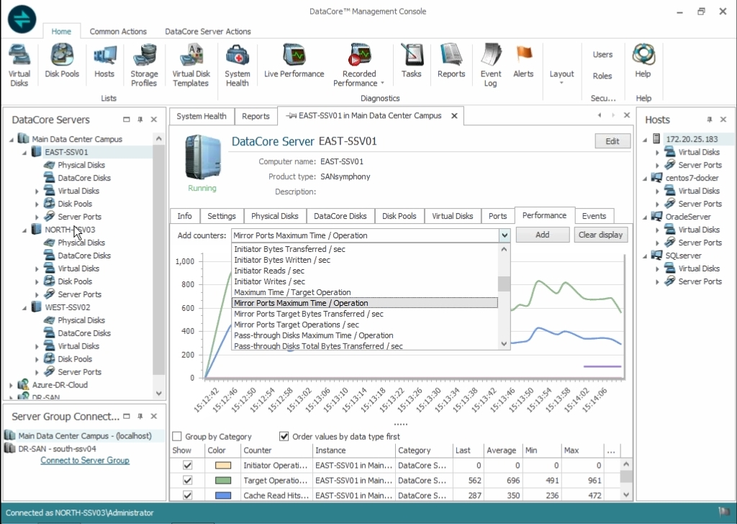Select DataCore Disks under EAST-SSV01
The height and width of the screenshot is (524, 737).
83,178
